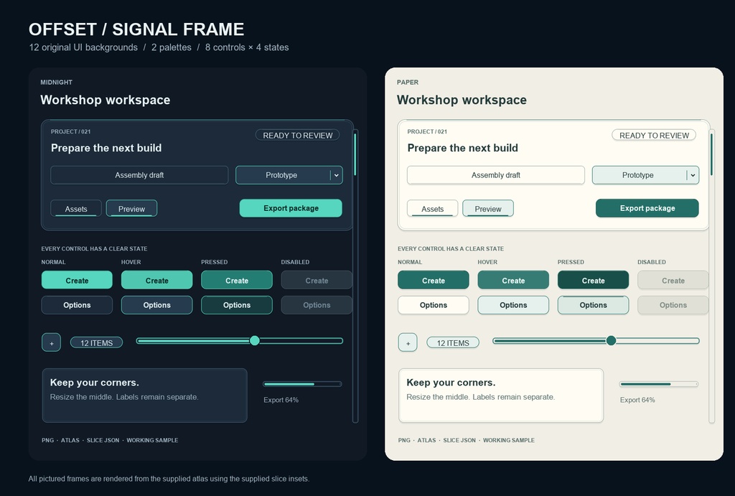Click the plus button in Midnight panel
Screen dimensions: 735x496
pyautogui.click(x=51, y=342)
